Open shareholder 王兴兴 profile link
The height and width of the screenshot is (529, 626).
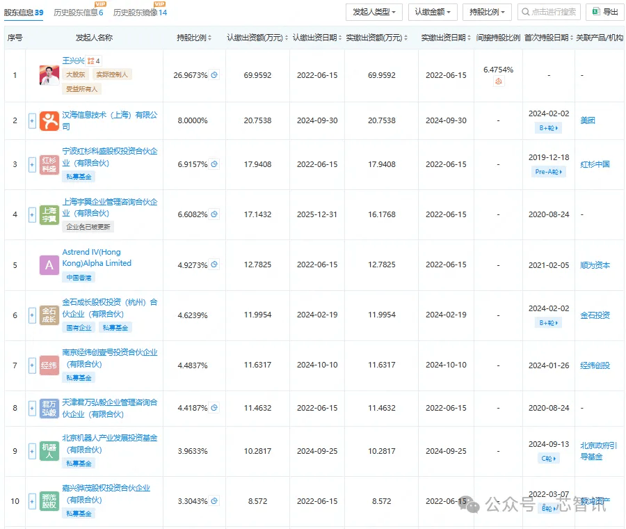coord(73,61)
